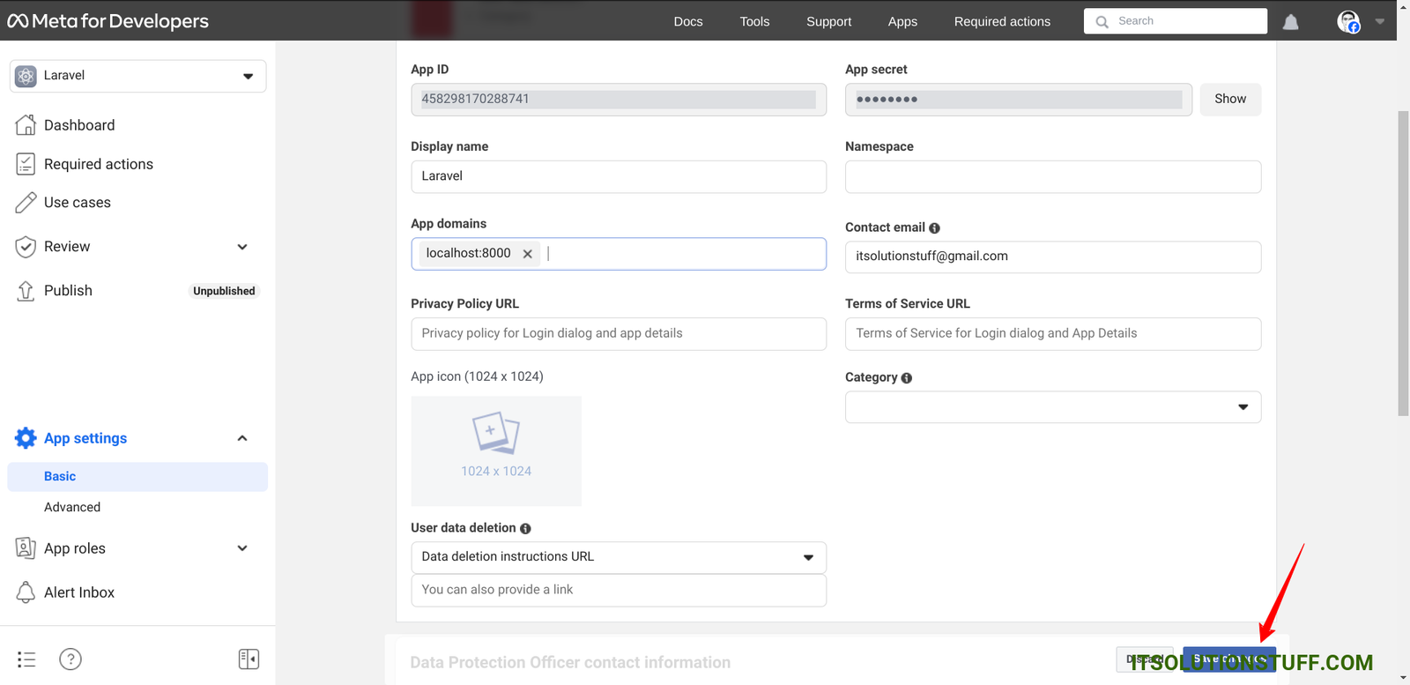Remove the localhost:8000 domain tag
This screenshot has width=1410, height=685.
coord(528,254)
